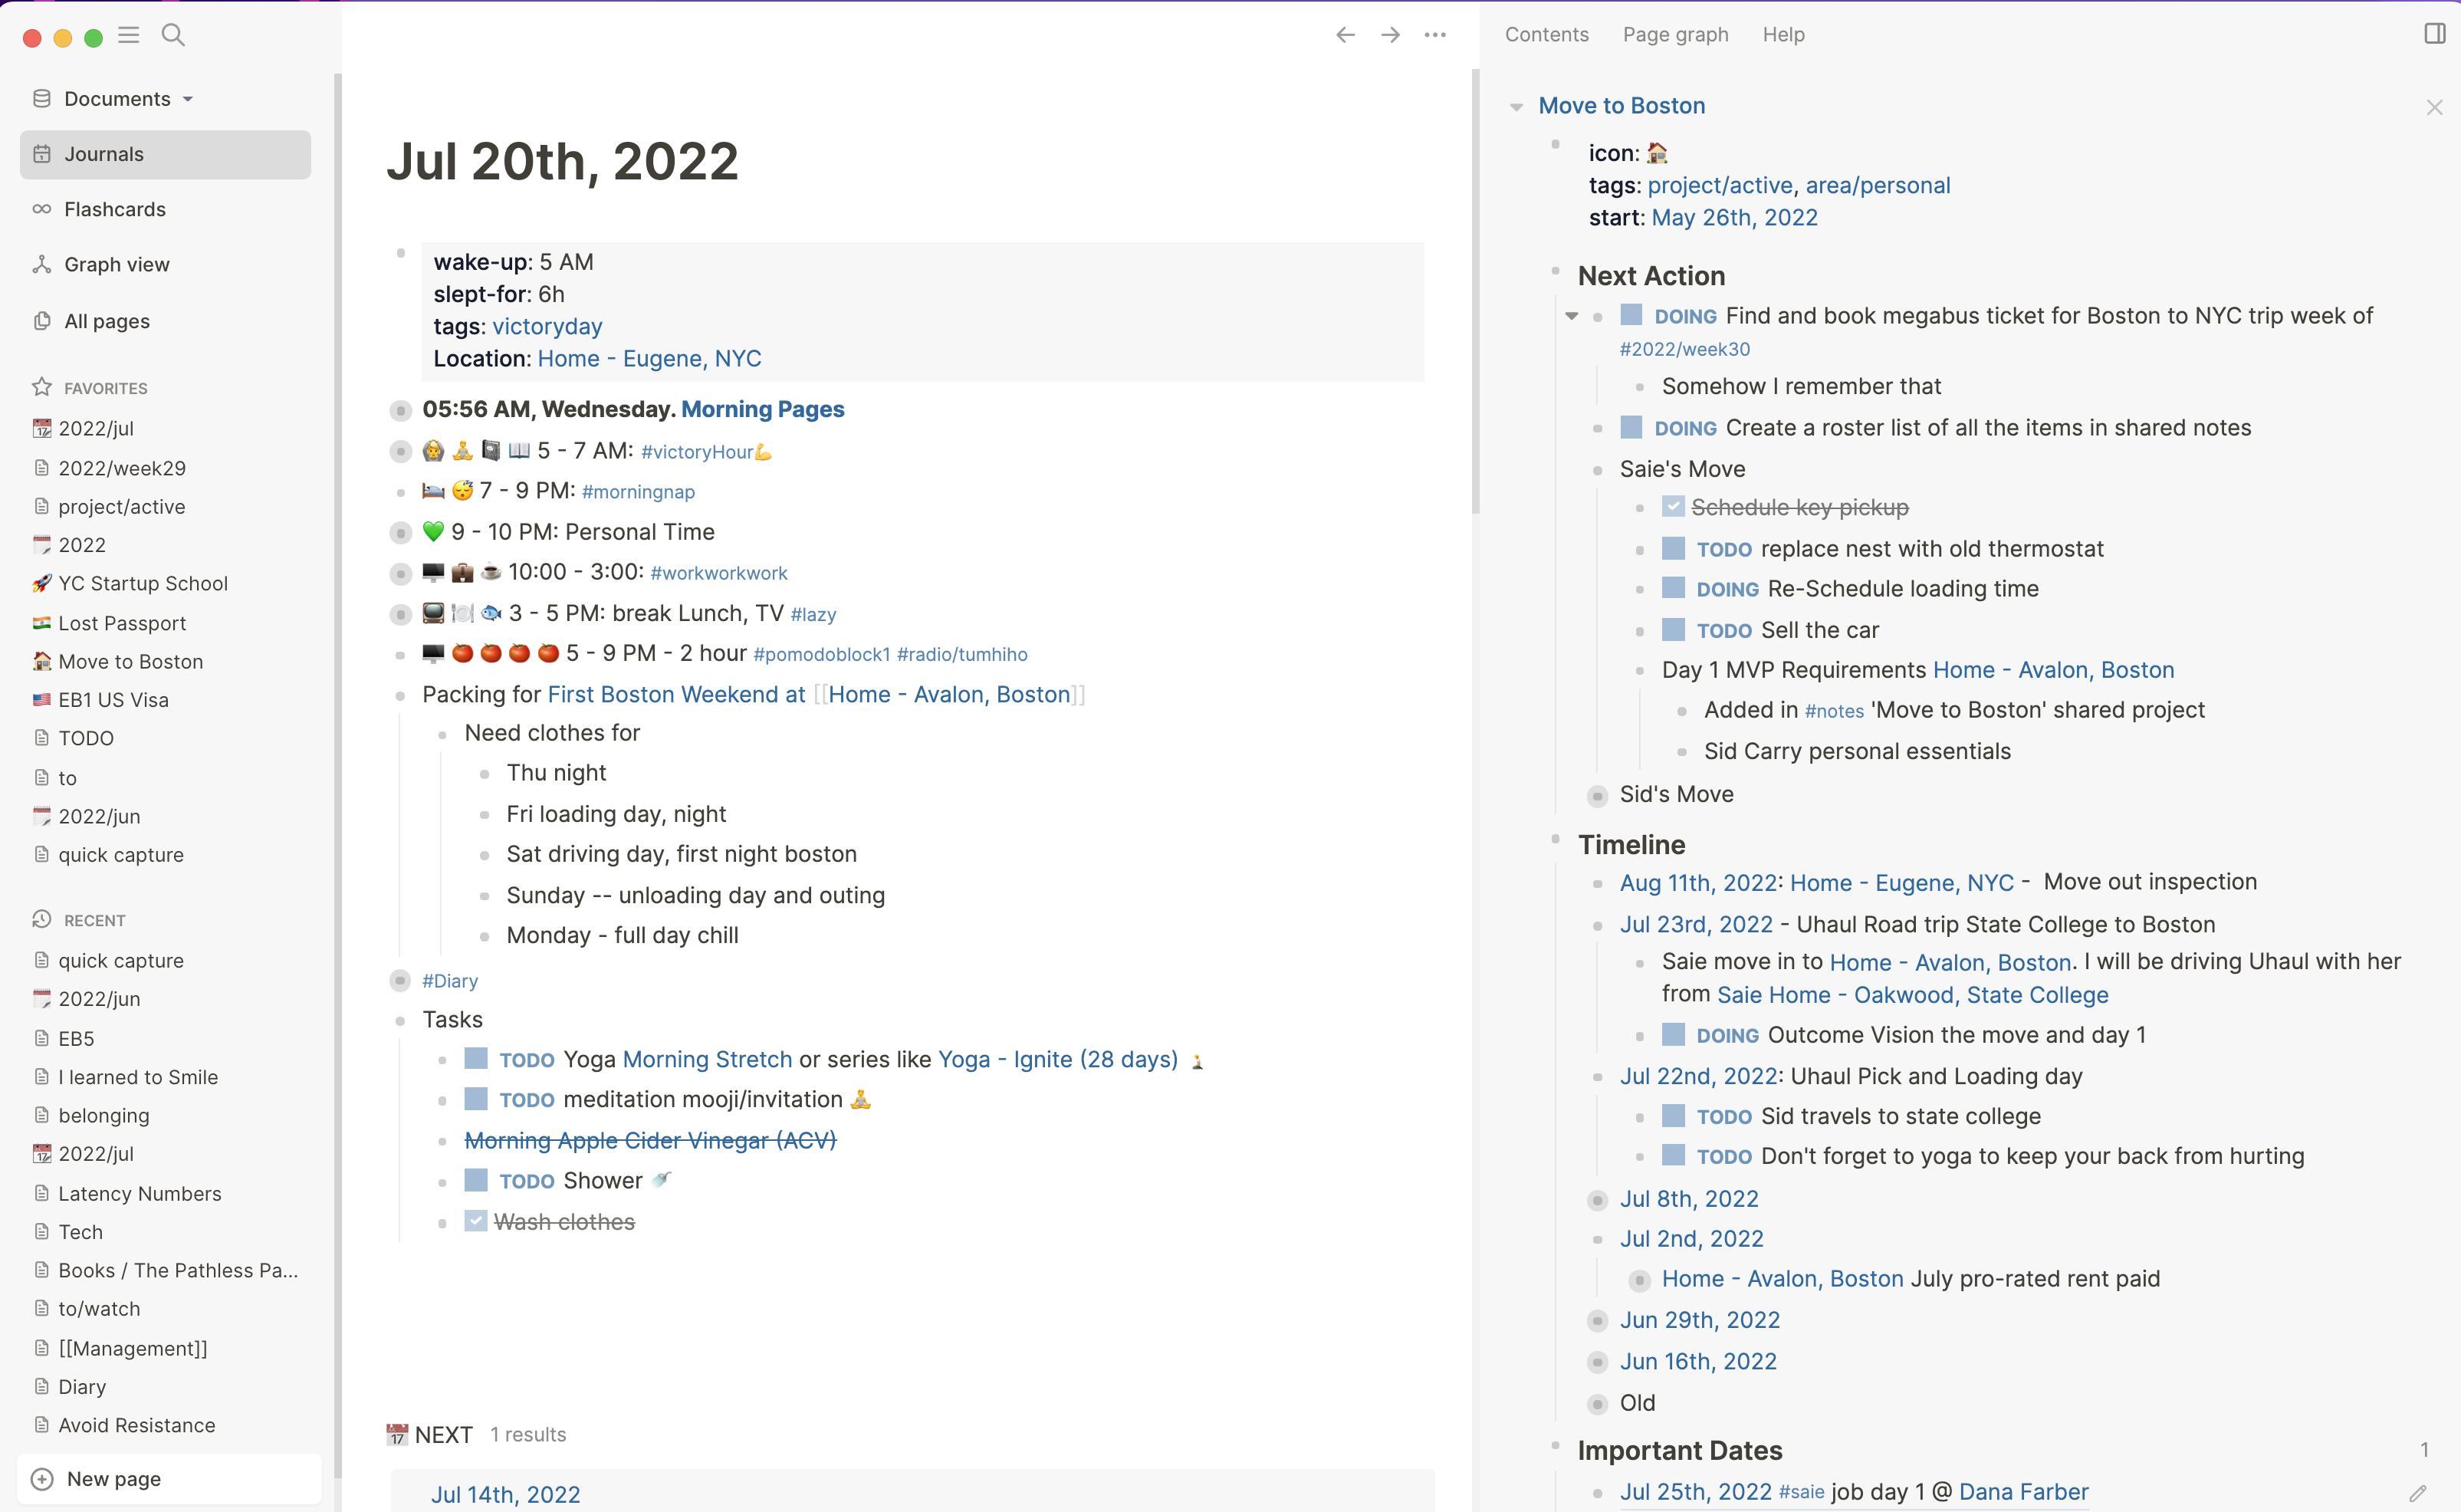Collapse the Move to Boston page block
The image size is (2461, 1512).
1516,107
